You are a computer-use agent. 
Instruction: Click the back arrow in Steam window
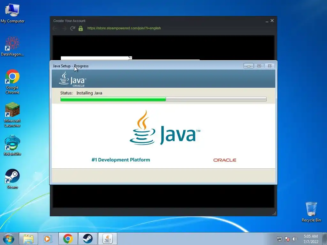click(x=55, y=28)
